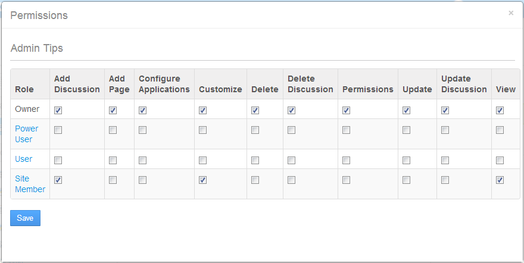This screenshot has width=524, height=263.
Task: Click the Admin Tips heading
Action: click(x=37, y=48)
